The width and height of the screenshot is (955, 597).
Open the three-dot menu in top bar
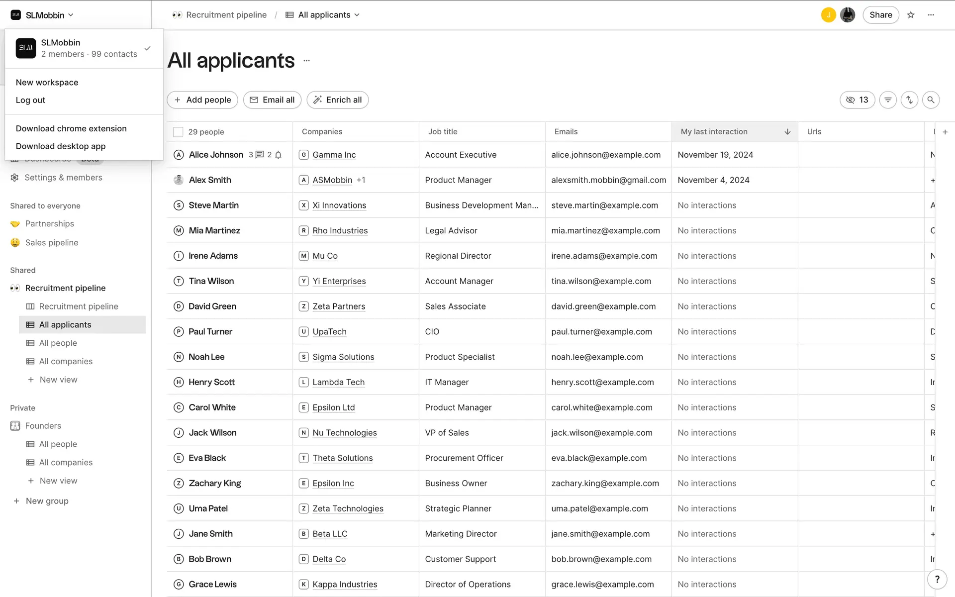931,15
